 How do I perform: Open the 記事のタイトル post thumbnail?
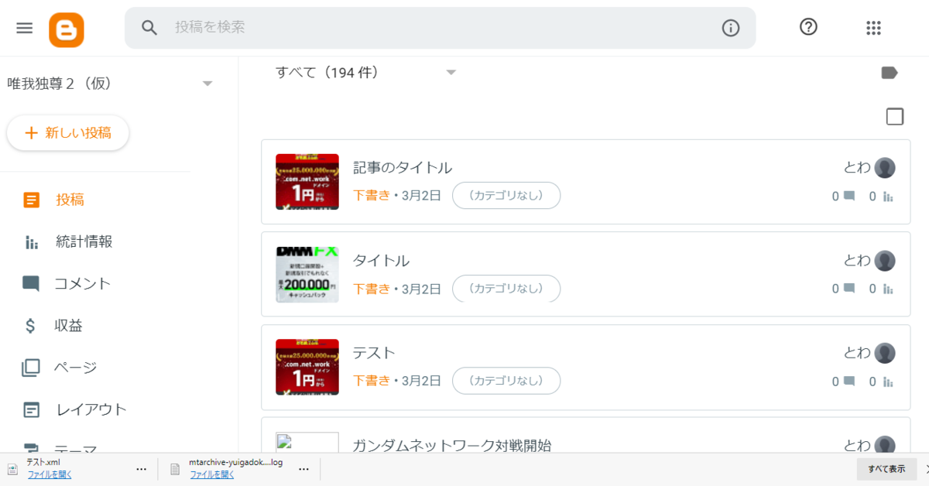(x=307, y=182)
